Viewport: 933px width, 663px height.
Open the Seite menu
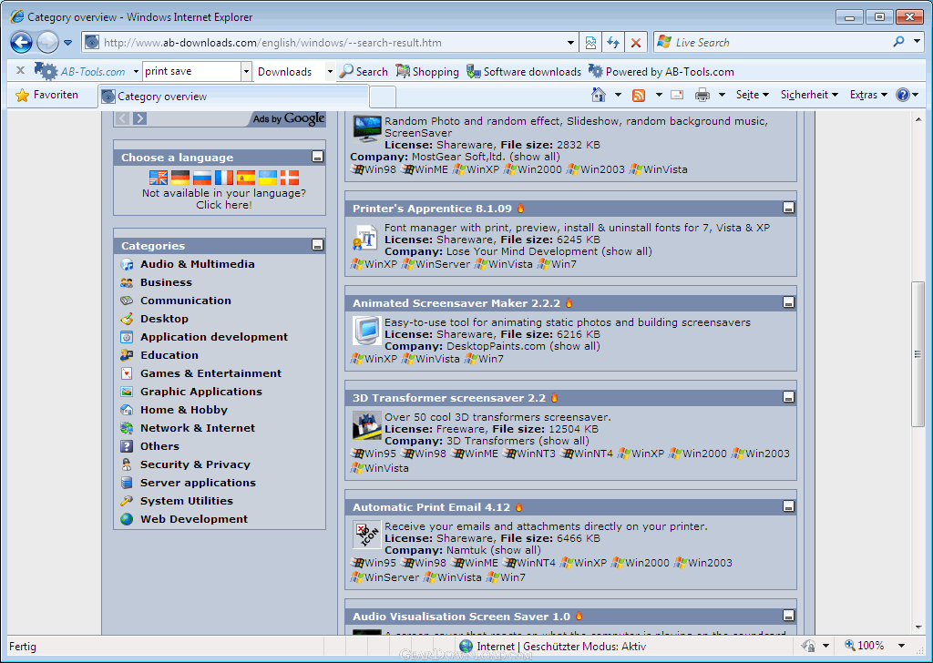click(752, 95)
